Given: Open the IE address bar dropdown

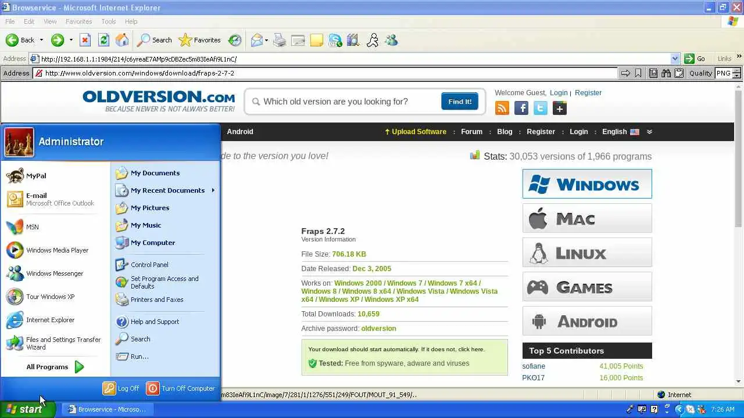Looking at the screenshot, I should pyautogui.click(x=675, y=59).
